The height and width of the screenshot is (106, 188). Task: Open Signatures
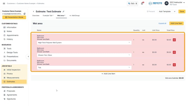click(11, 99)
